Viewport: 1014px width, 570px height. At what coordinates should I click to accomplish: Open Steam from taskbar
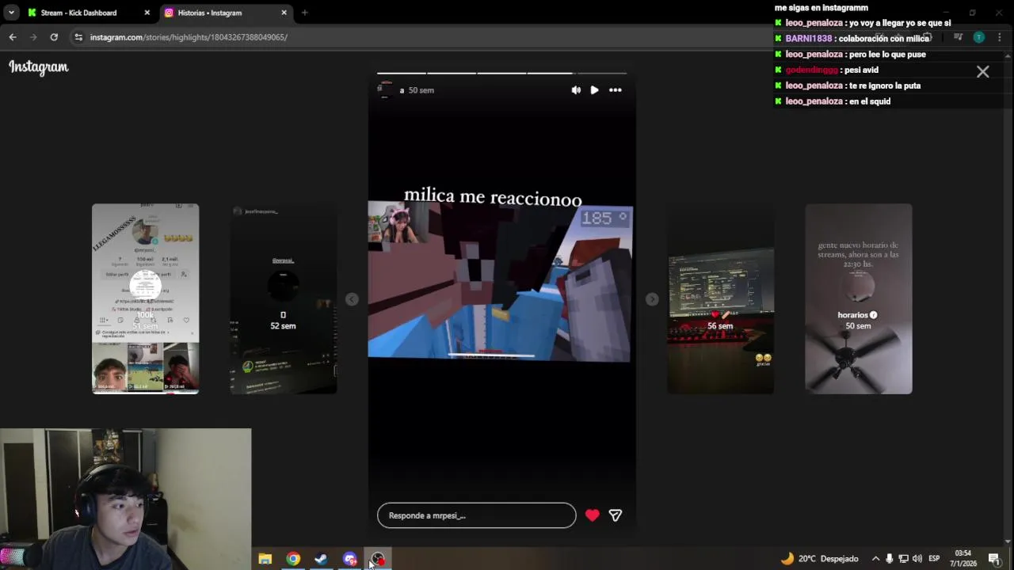(321, 559)
